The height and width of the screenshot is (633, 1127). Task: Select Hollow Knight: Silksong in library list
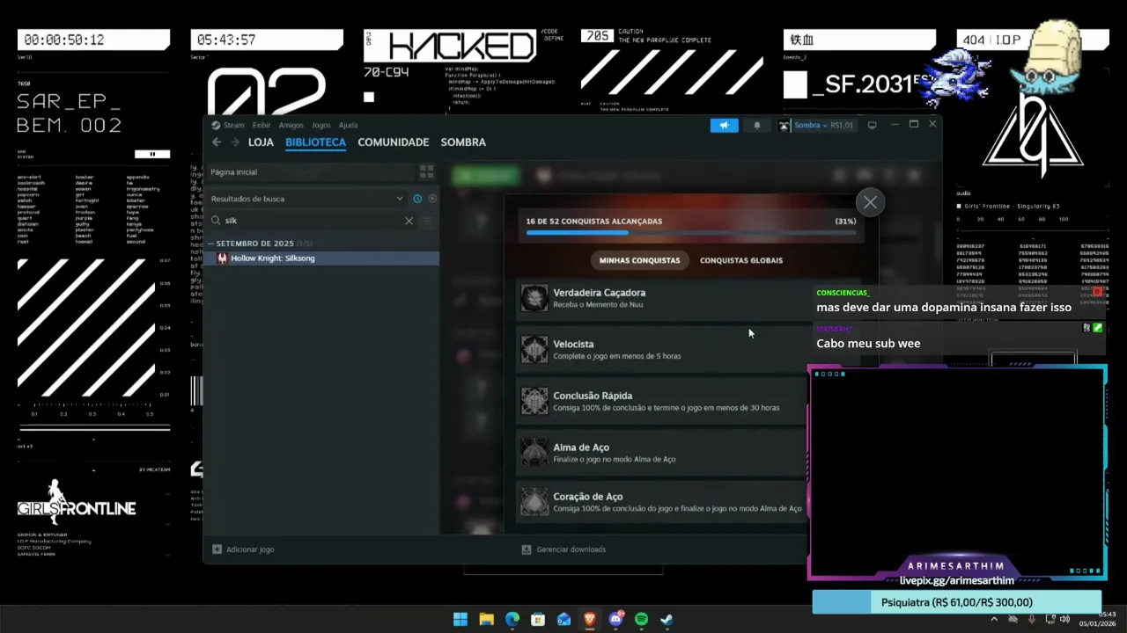pyautogui.click(x=322, y=258)
